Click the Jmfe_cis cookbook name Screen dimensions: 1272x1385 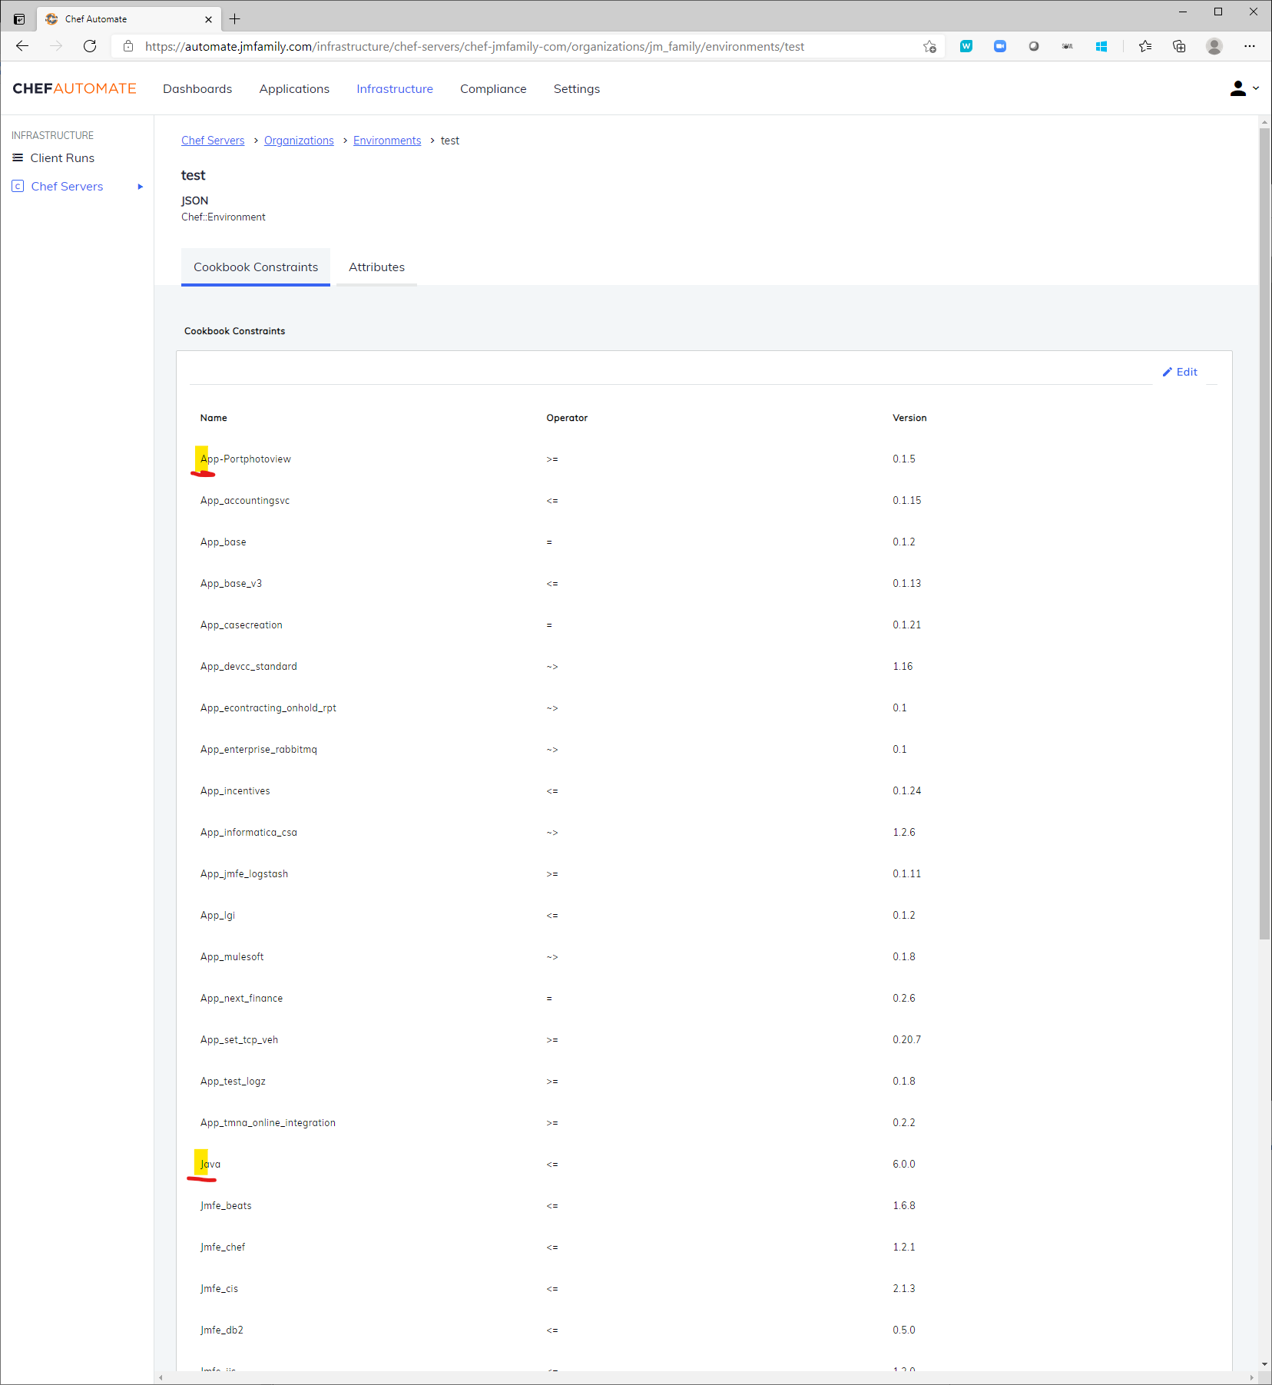click(219, 1288)
